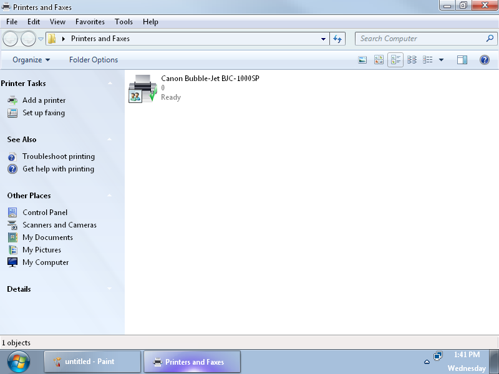Click the Back navigation arrow
This screenshot has width=499, height=374.
10,39
